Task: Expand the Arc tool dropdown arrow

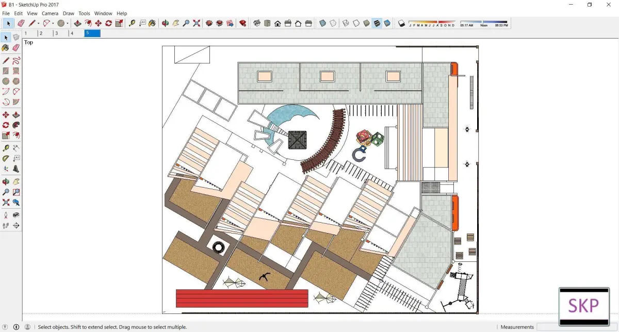Action: 53,23
